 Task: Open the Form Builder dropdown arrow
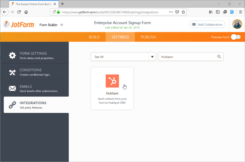pos(62,25)
